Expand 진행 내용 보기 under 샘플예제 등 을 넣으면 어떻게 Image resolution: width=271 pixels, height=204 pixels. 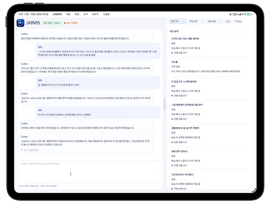tap(179, 142)
